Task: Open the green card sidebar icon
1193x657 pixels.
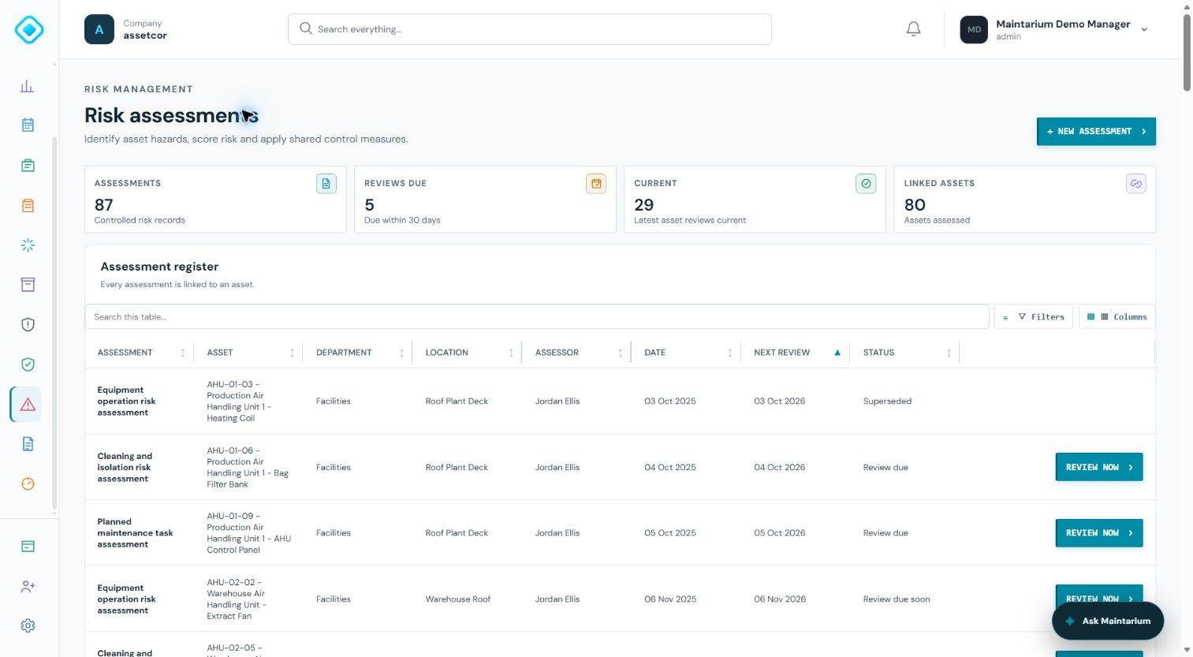Action: click(x=28, y=547)
